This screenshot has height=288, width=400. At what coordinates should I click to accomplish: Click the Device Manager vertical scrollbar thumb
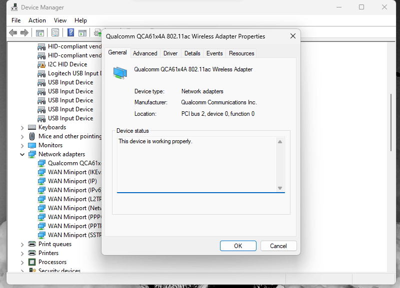tap(391, 123)
